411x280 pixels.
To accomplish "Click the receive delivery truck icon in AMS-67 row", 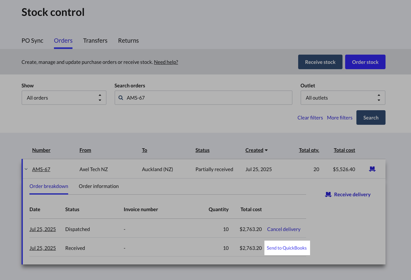I will point(372,169).
